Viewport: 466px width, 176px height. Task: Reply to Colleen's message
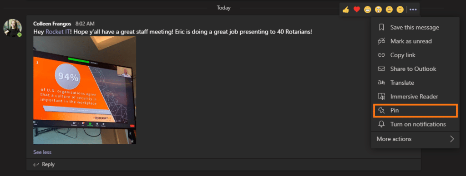coord(44,165)
